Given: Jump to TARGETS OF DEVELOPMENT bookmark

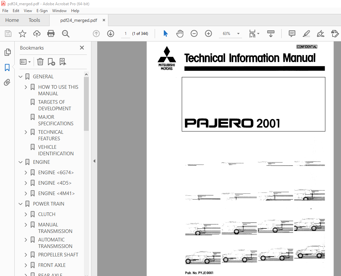Looking at the screenshot, I should coord(54,105).
